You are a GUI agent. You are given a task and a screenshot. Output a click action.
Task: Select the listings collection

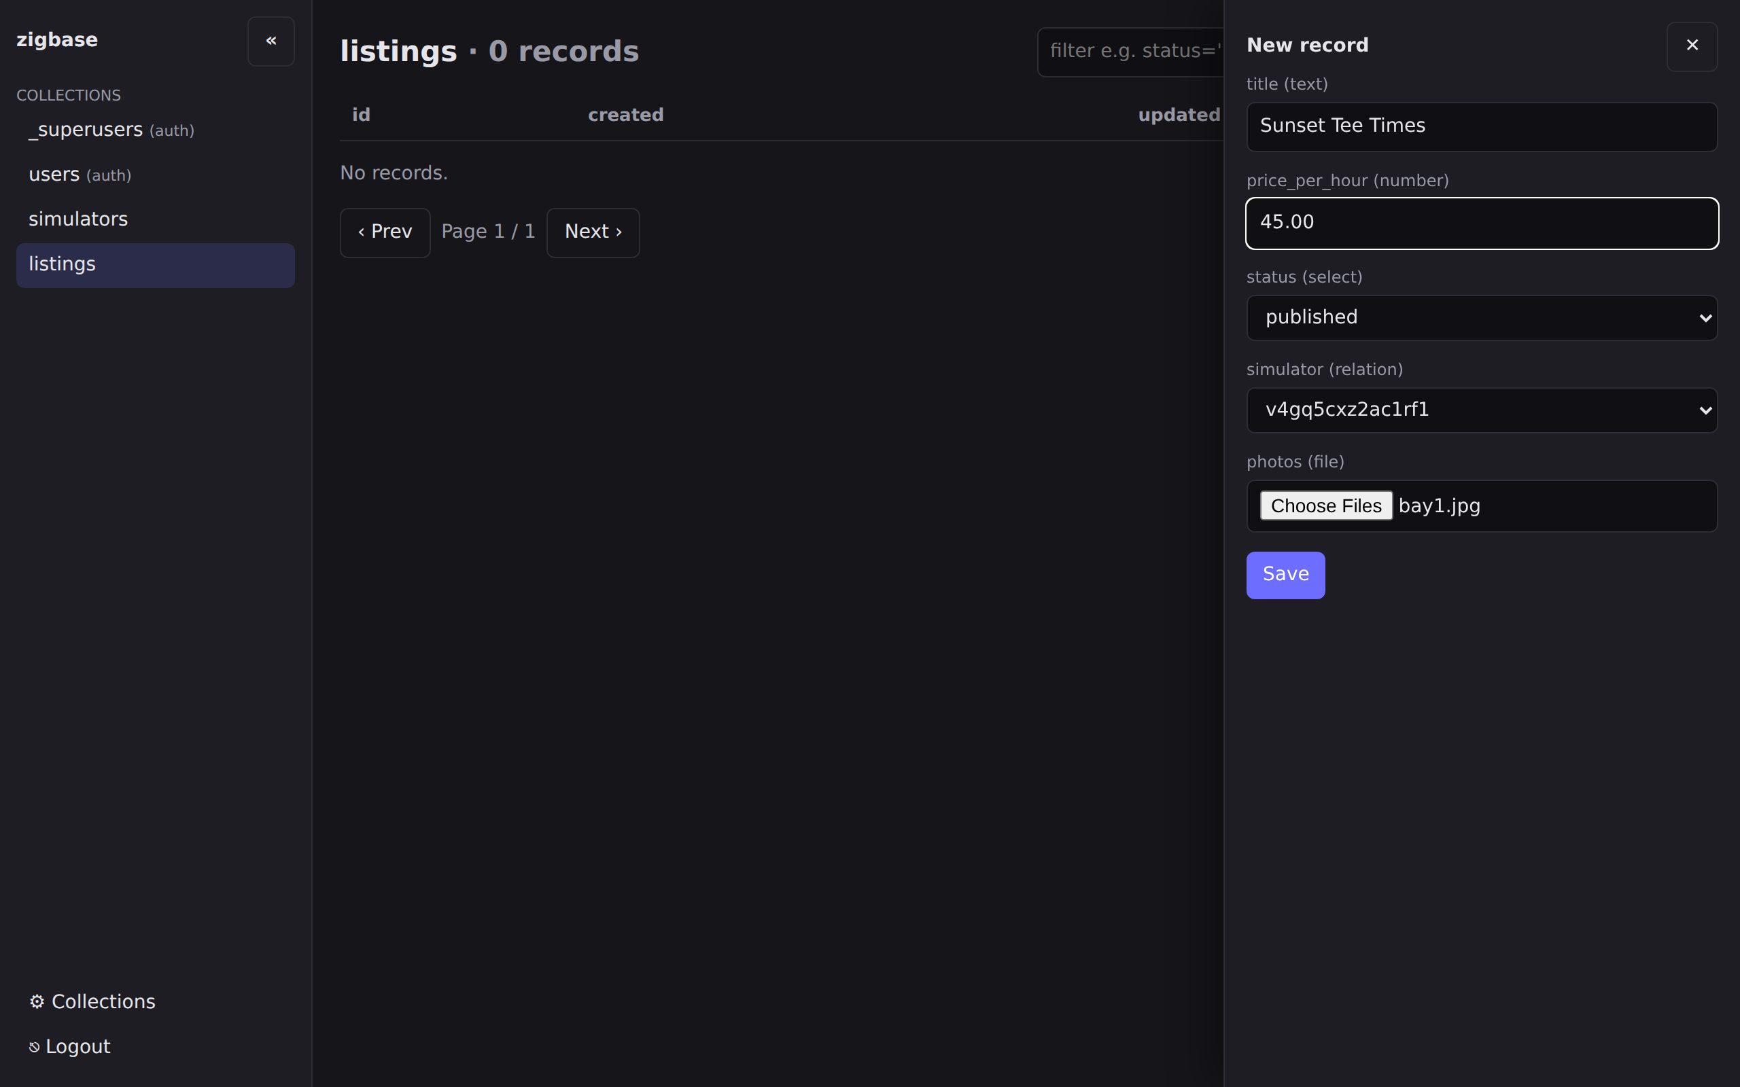(155, 265)
